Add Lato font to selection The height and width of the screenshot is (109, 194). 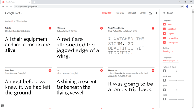tap(101, 71)
